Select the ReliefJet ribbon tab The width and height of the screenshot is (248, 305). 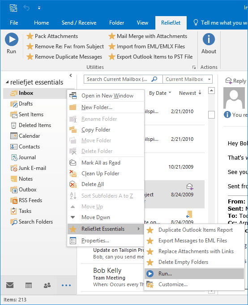pos(171,23)
